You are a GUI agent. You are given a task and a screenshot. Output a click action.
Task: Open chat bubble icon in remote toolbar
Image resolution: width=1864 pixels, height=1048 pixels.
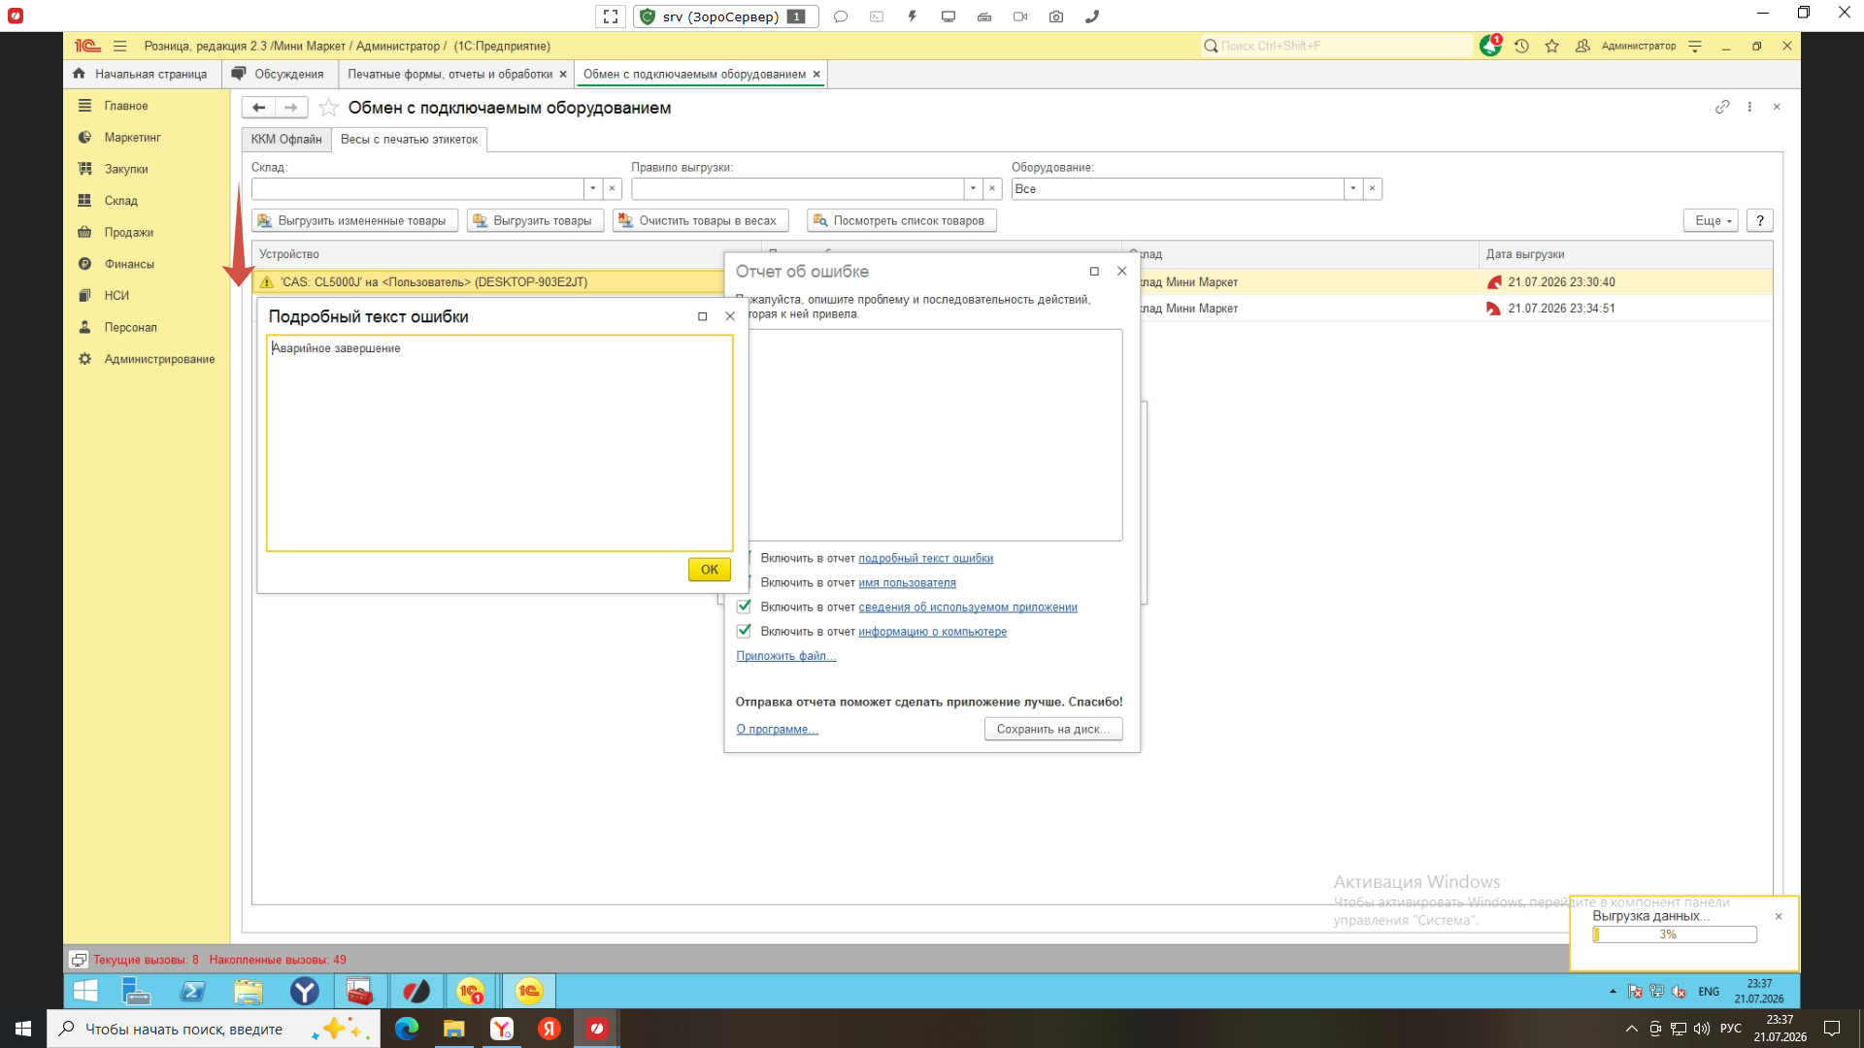[841, 16]
